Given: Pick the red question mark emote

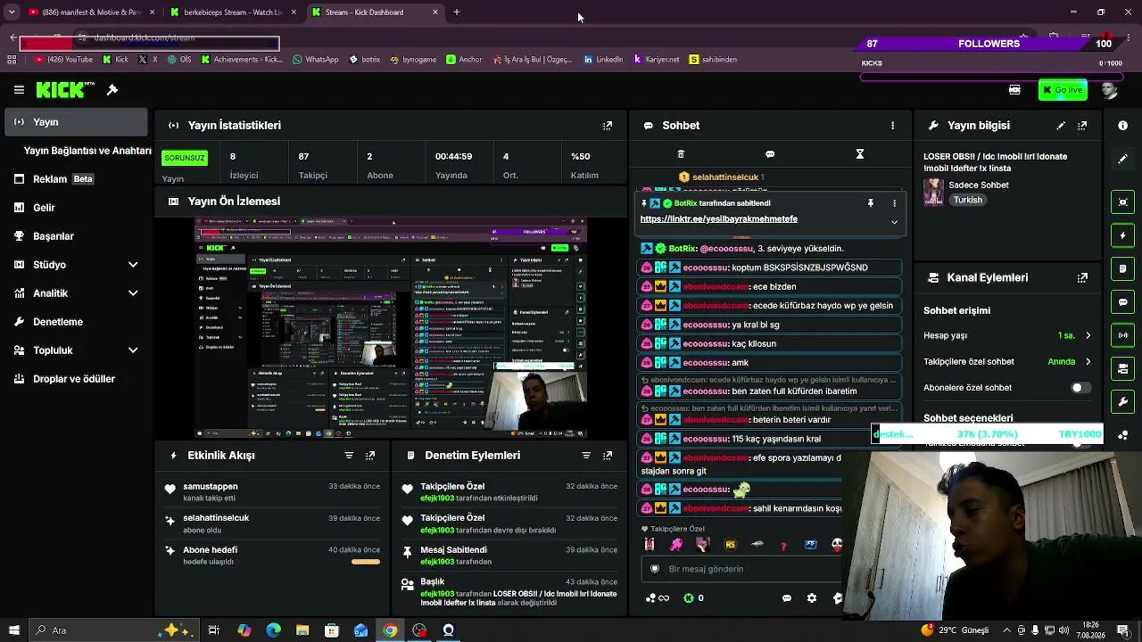Looking at the screenshot, I should tap(784, 545).
